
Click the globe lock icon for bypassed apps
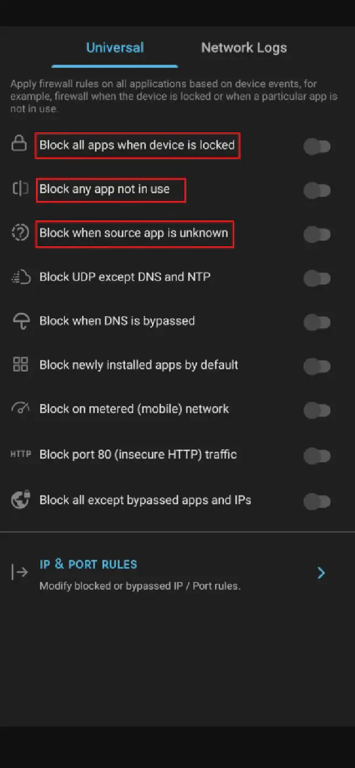pos(20,500)
